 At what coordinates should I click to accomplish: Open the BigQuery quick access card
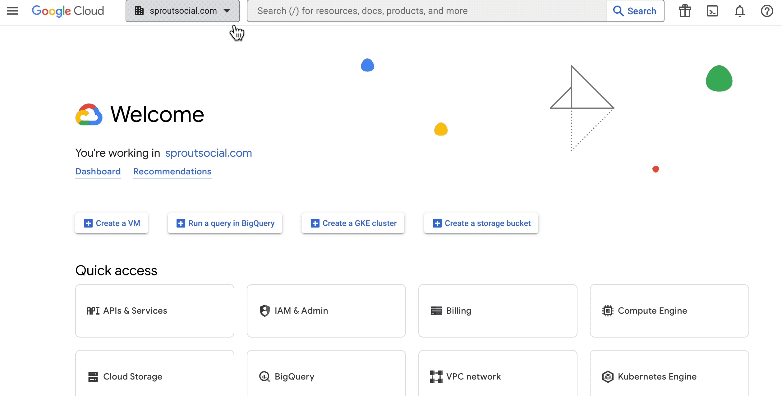click(326, 373)
